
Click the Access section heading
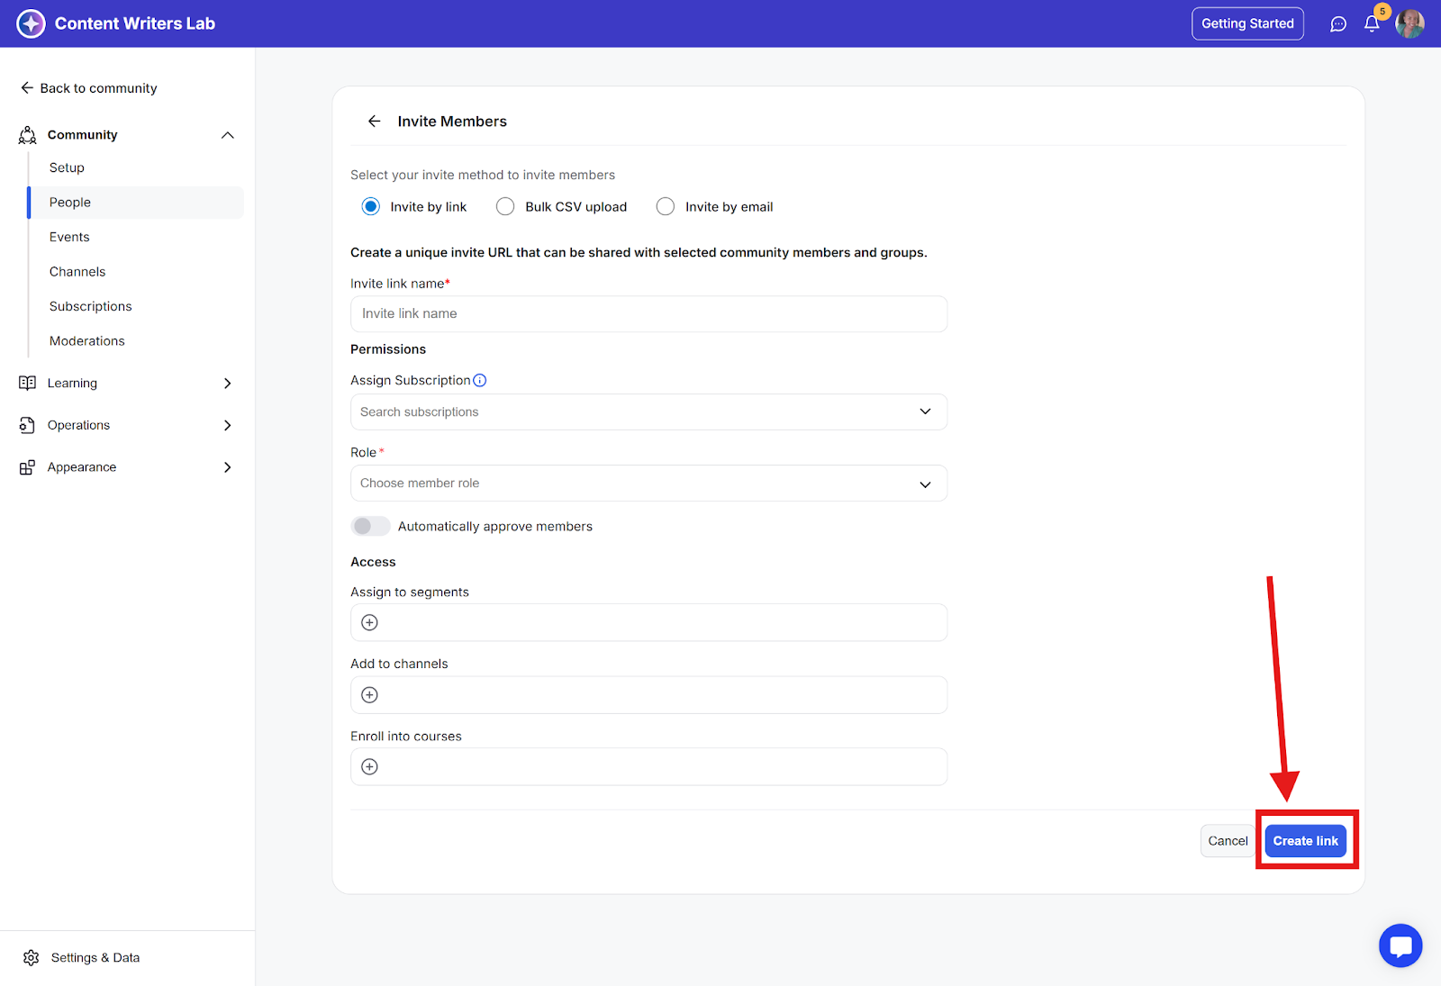point(373,562)
